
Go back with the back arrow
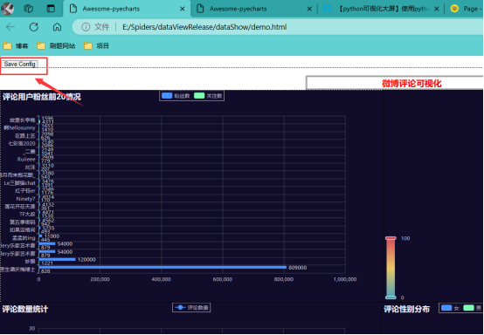[x=10, y=27]
